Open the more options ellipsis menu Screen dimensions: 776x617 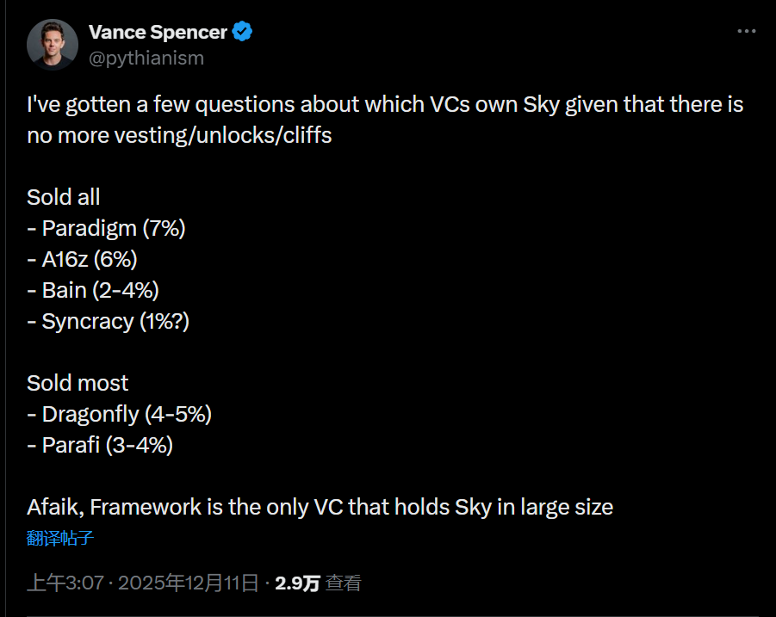[x=746, y=32]
